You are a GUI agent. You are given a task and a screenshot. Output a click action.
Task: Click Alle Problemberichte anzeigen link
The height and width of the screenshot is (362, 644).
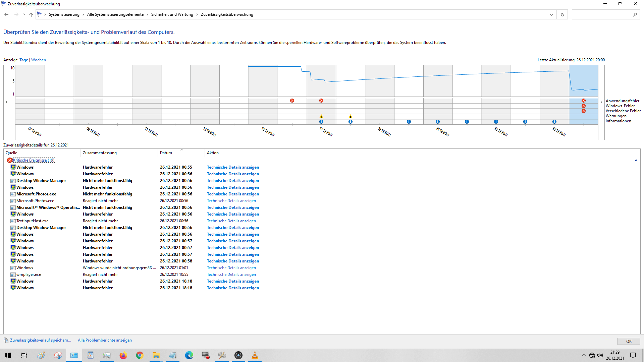click(105, 340)
